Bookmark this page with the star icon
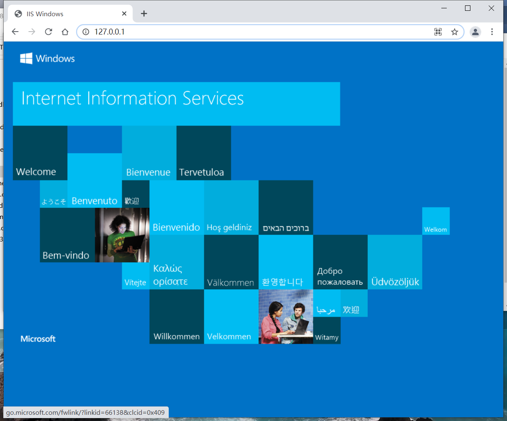507x421 pixels. (x=455, y=32)
